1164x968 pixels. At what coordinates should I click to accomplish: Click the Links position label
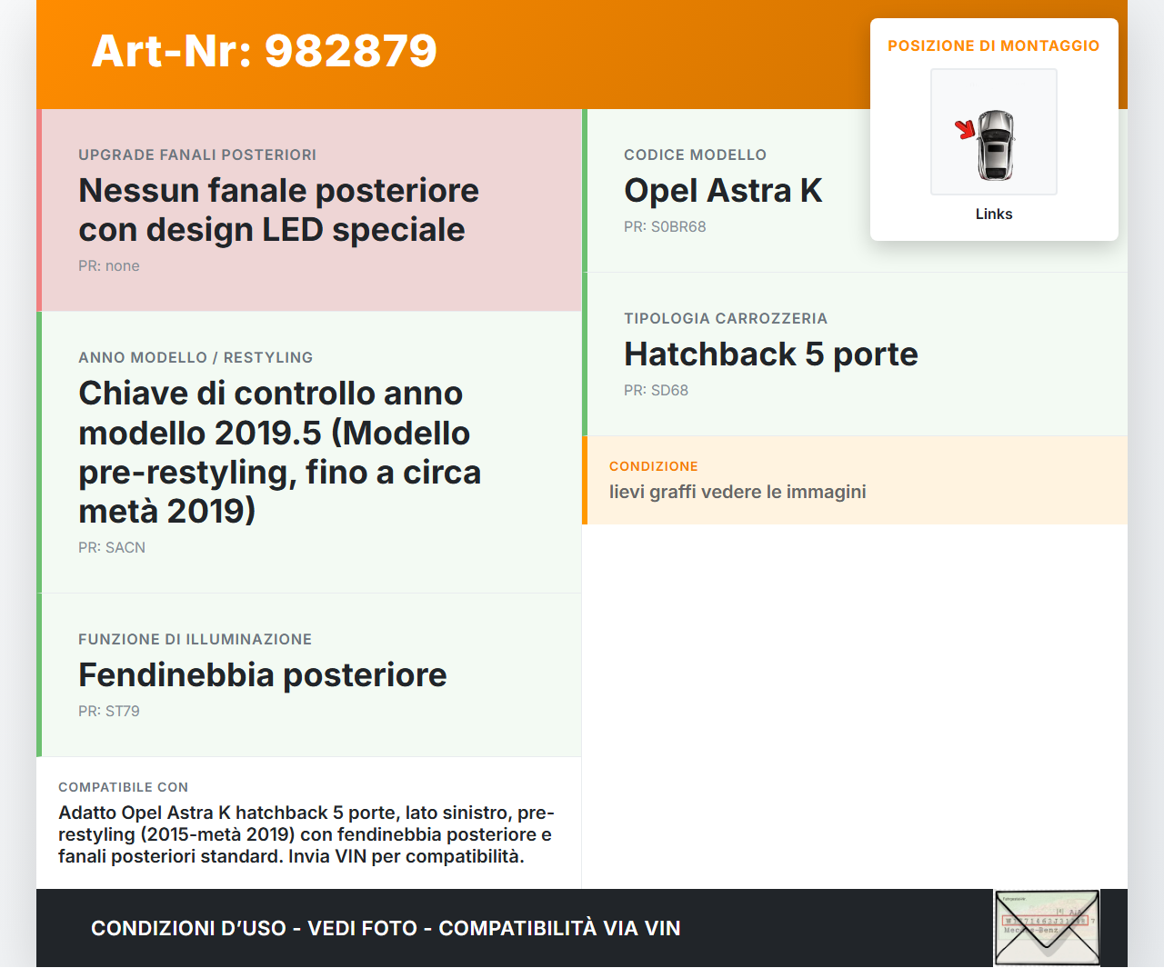click(x=993, y=214)
